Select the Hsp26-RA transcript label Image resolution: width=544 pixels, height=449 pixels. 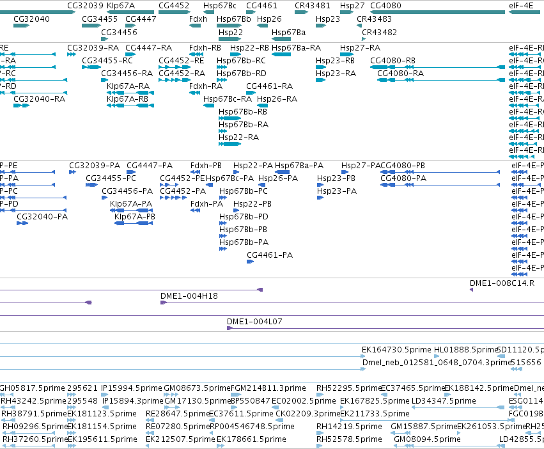[277, 99]
